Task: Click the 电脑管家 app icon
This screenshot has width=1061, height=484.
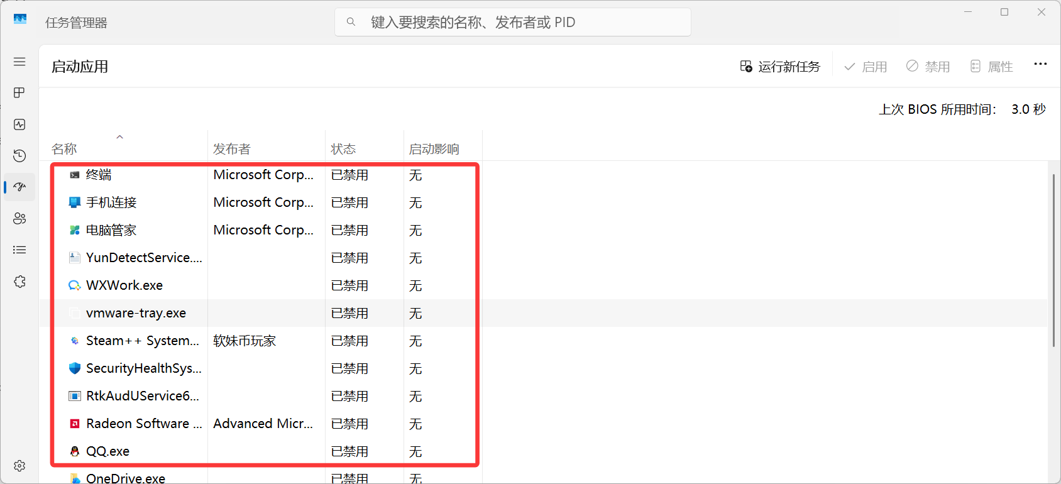Action: pos(75,230)
